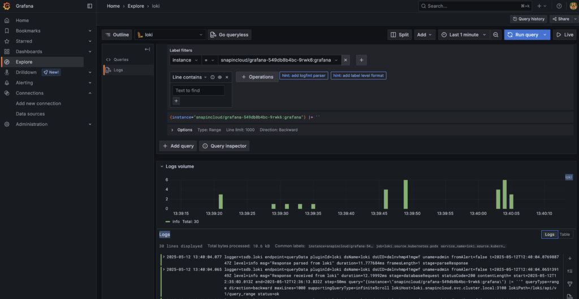This screenshot has width=579, height=299.
Task: Open the equals operator dropdown
Action: click(210, 60)
